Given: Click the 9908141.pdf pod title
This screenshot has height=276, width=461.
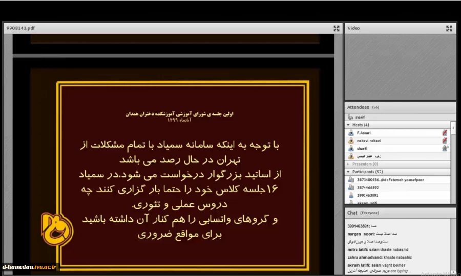Looking at the screenshot, I should 20,28.
